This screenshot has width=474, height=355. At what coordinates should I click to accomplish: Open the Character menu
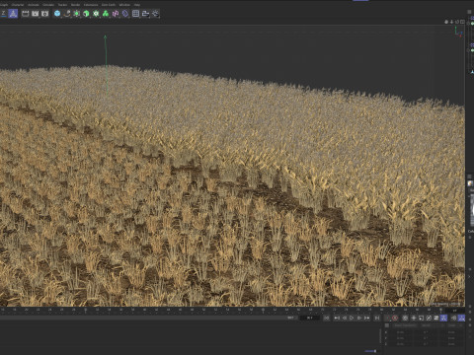(x=18, y=5)
